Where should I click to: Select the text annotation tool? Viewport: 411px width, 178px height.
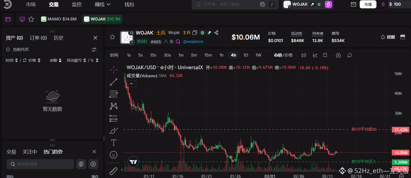tap(114, 142)
